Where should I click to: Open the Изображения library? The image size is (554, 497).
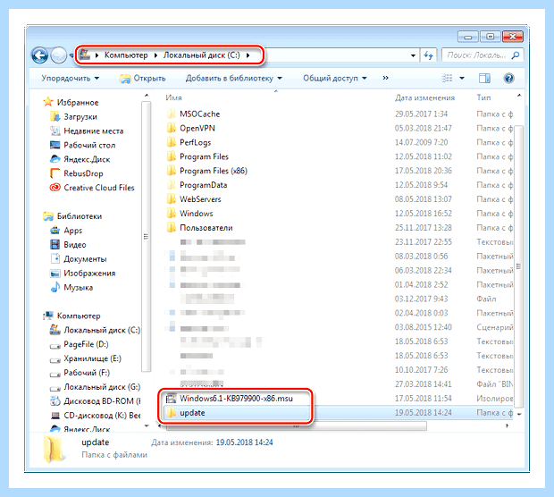[83, 274]
